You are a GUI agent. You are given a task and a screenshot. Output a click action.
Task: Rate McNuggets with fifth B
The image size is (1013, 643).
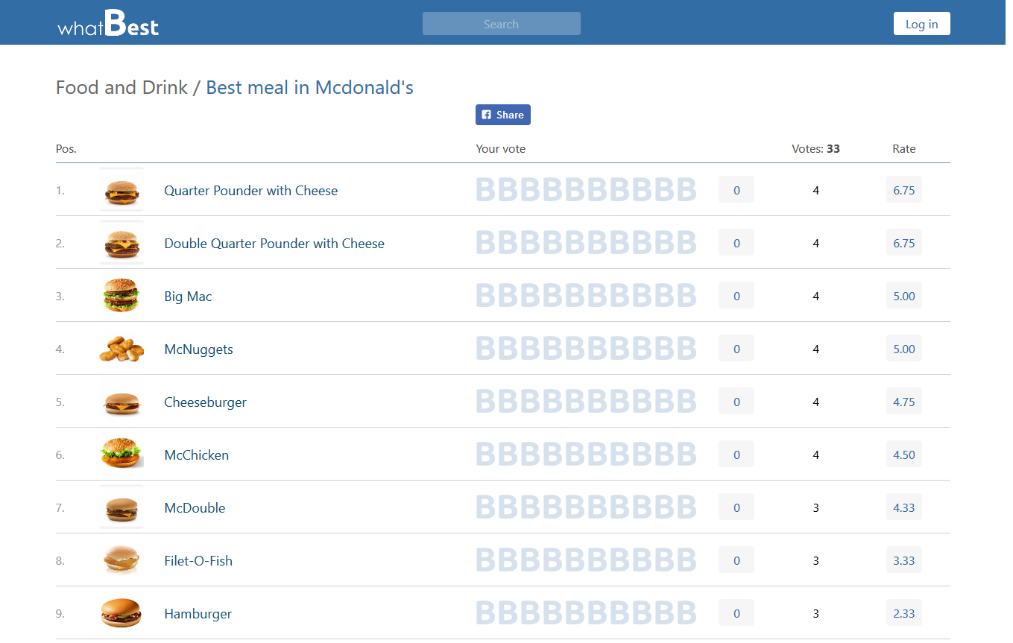575,349
